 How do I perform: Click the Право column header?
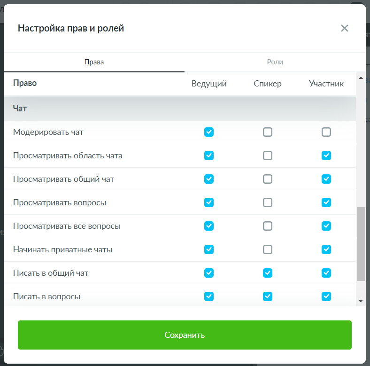(25, 83)
